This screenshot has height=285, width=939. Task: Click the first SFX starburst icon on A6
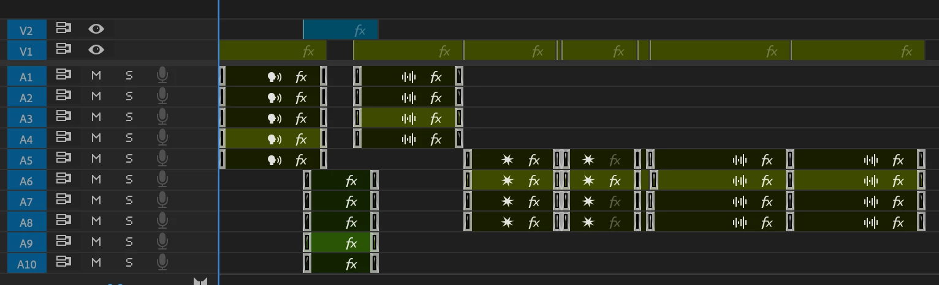pos(507,181)
